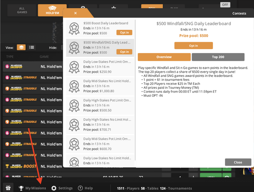This screenshot has height=192, width=254.
Task: Close the Contests panel with the X
Action: (x=75, y=13)
